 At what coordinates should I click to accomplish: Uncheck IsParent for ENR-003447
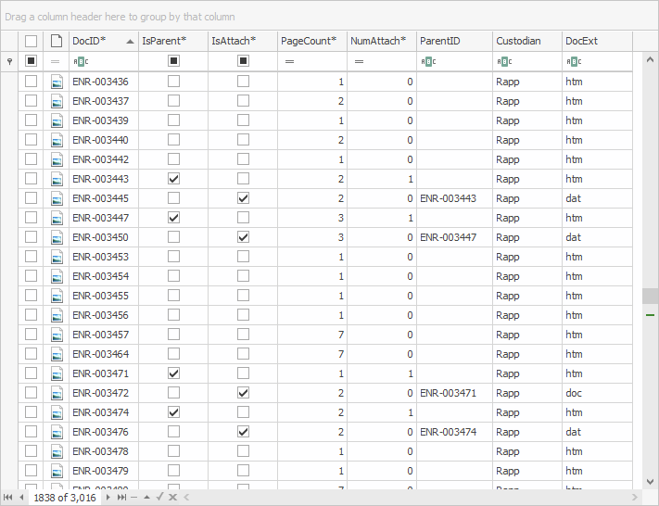tap(173, 218)
